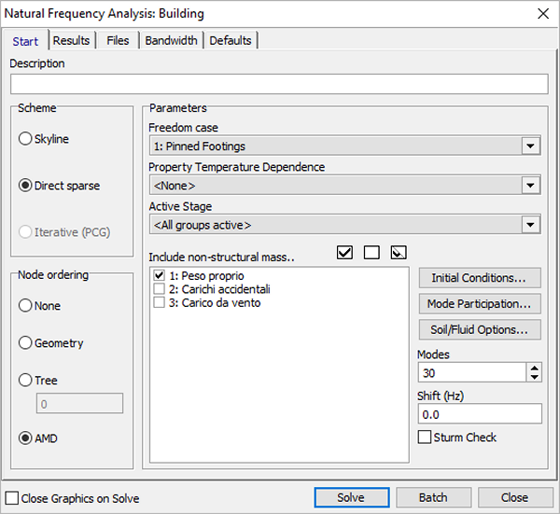Toggle Close Graphics on Solve

tap(12, 498)
